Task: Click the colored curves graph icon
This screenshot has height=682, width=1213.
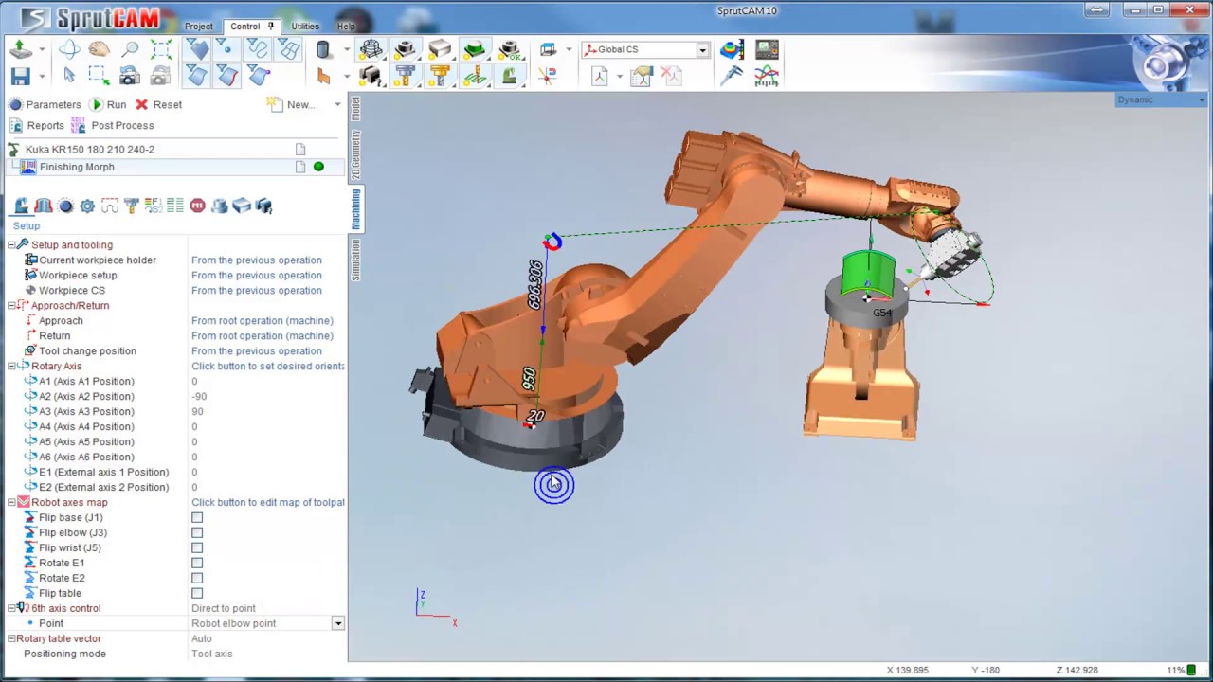Action: (767, 76)
